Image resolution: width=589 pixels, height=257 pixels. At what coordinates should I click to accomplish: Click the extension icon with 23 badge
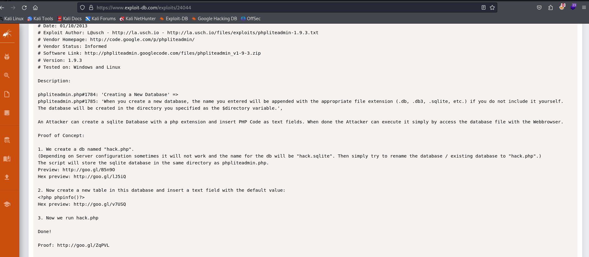(x=573, y=7)
